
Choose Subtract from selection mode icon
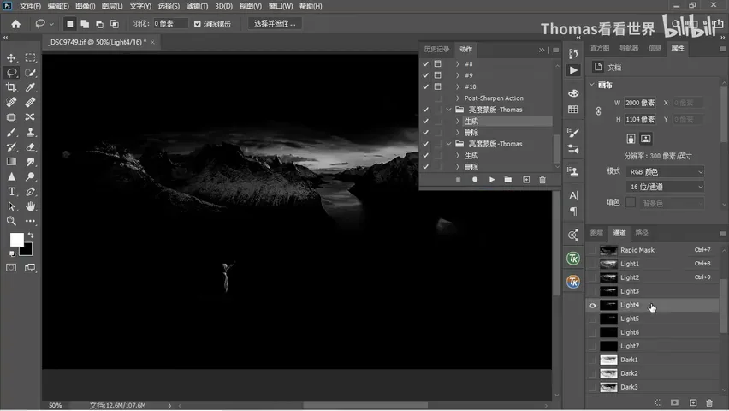coord(99,24)
